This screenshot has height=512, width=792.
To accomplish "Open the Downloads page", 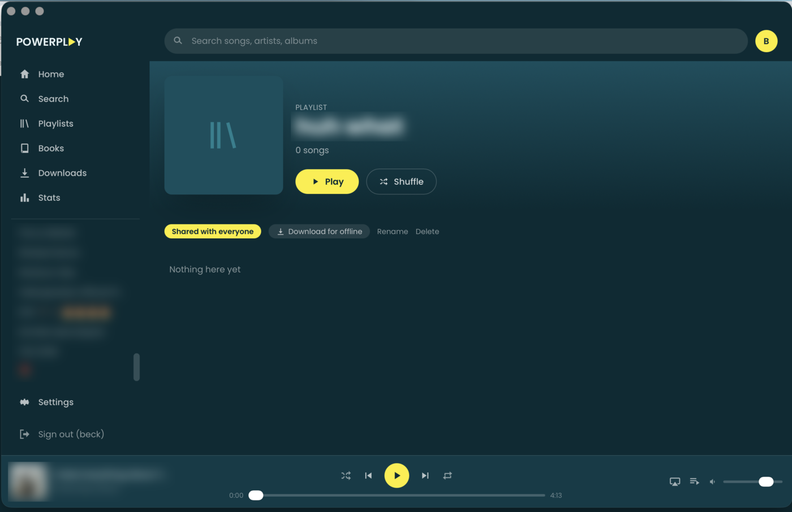I will 53,173.
